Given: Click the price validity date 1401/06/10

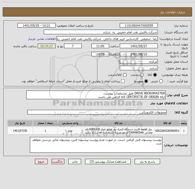Looking at the screenshot, I should tap(139, 54).
